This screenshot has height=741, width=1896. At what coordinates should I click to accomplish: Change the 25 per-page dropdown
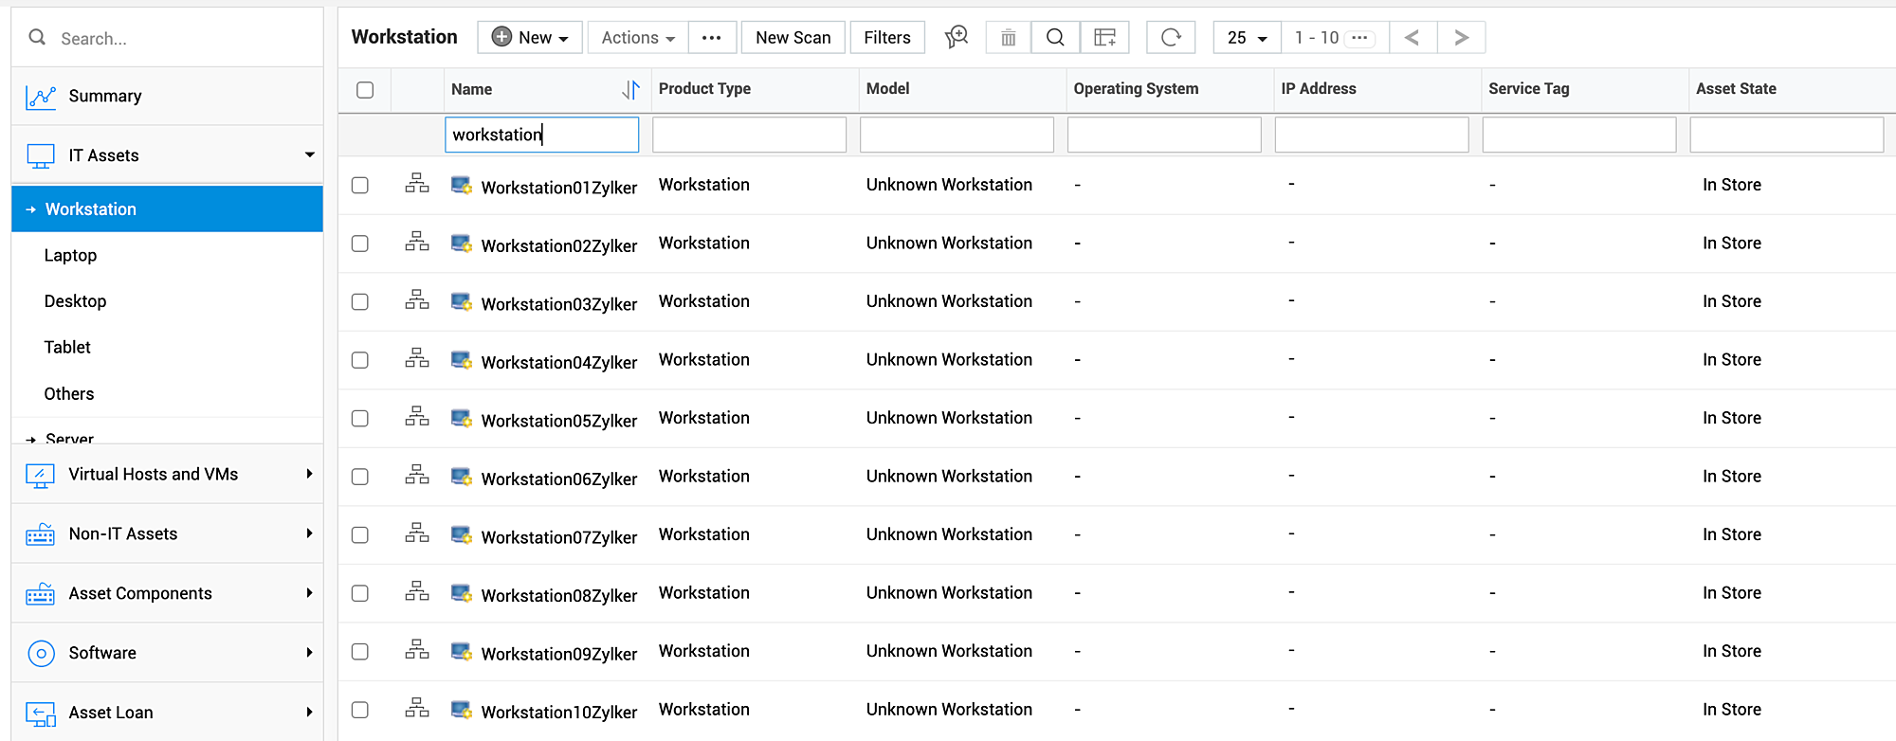coord(1247,38)
